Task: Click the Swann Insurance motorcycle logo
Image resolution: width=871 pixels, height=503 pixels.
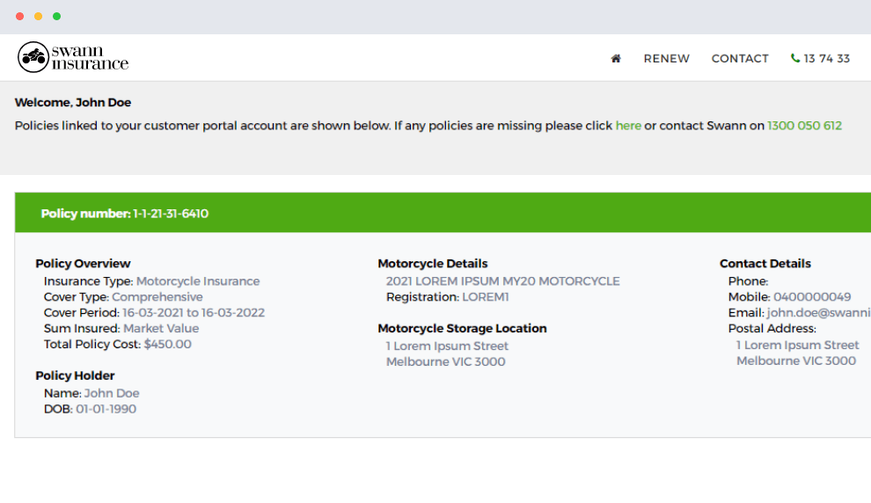Action: [x=73, y=57]
